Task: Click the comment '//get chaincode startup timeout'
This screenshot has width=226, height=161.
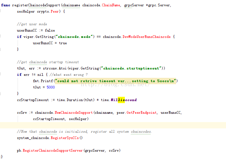Action: click(x=48, y=62)
